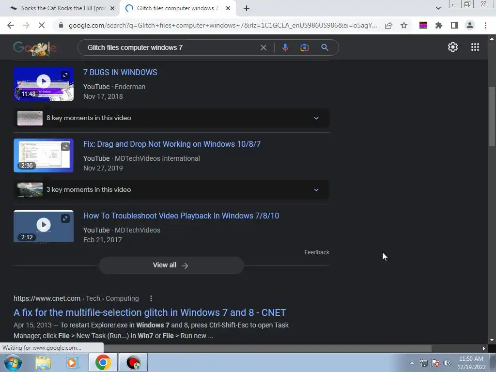Preview Troubleshoot Video Playback expand icon
The width and height of the screenshot is (496, 372).
coord(65,218)
